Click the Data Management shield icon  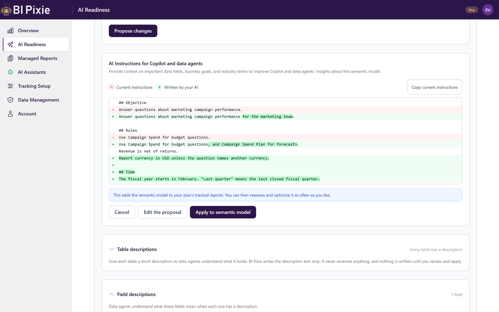point(10,100)
